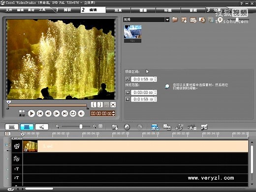This screenshot has height=192, width=256.
Task: Adjust preview timecode stepper arrows
Action: click(x=113, y=113)
